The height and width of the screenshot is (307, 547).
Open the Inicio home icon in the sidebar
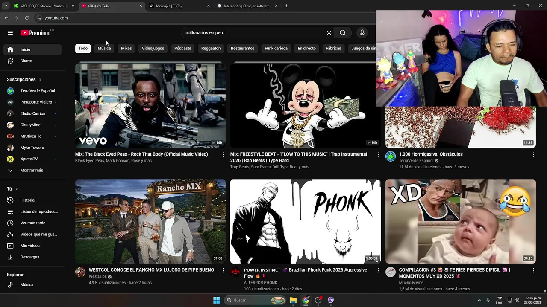coord(10,49)
